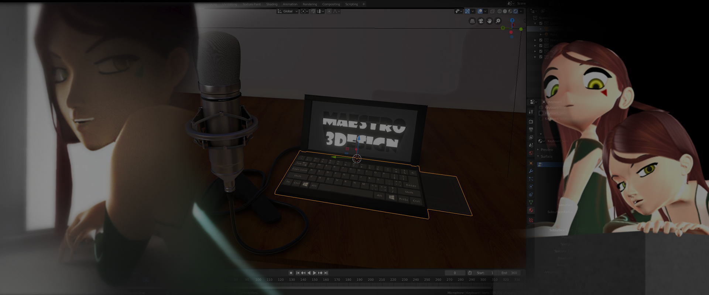The image size is (709, 295).
Task: Open the Particles properties tab
Action: pos(531,179)
